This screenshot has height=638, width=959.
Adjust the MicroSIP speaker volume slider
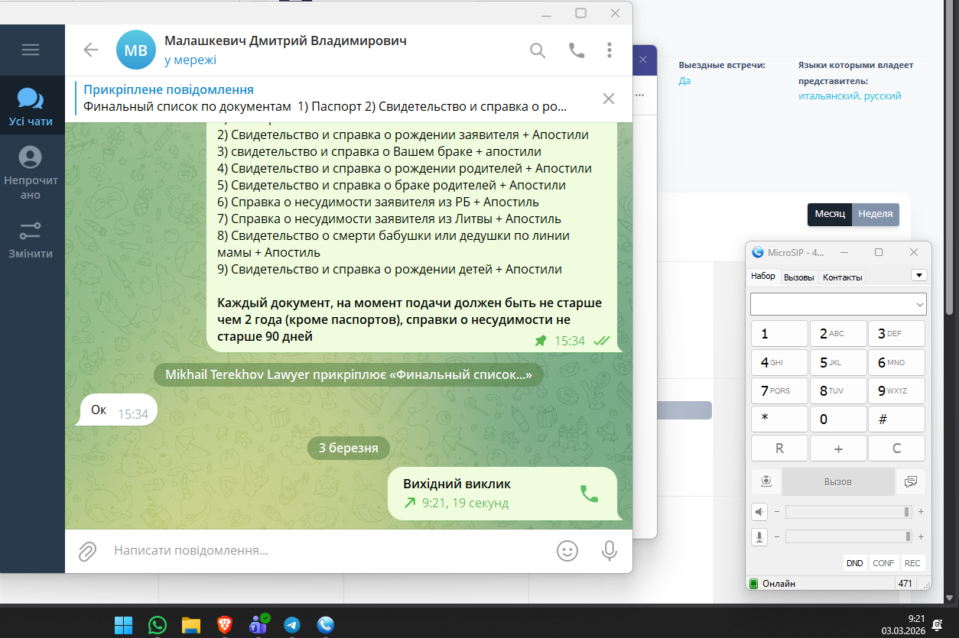[x=848, y=512]
